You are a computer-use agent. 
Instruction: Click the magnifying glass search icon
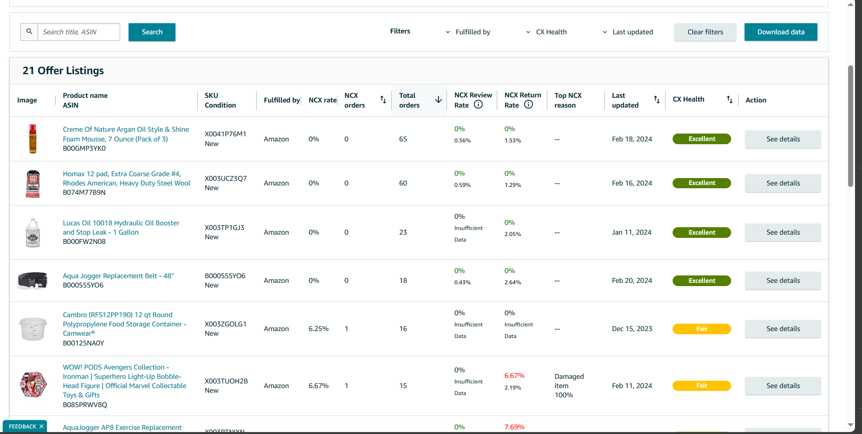tap(29, 32)
